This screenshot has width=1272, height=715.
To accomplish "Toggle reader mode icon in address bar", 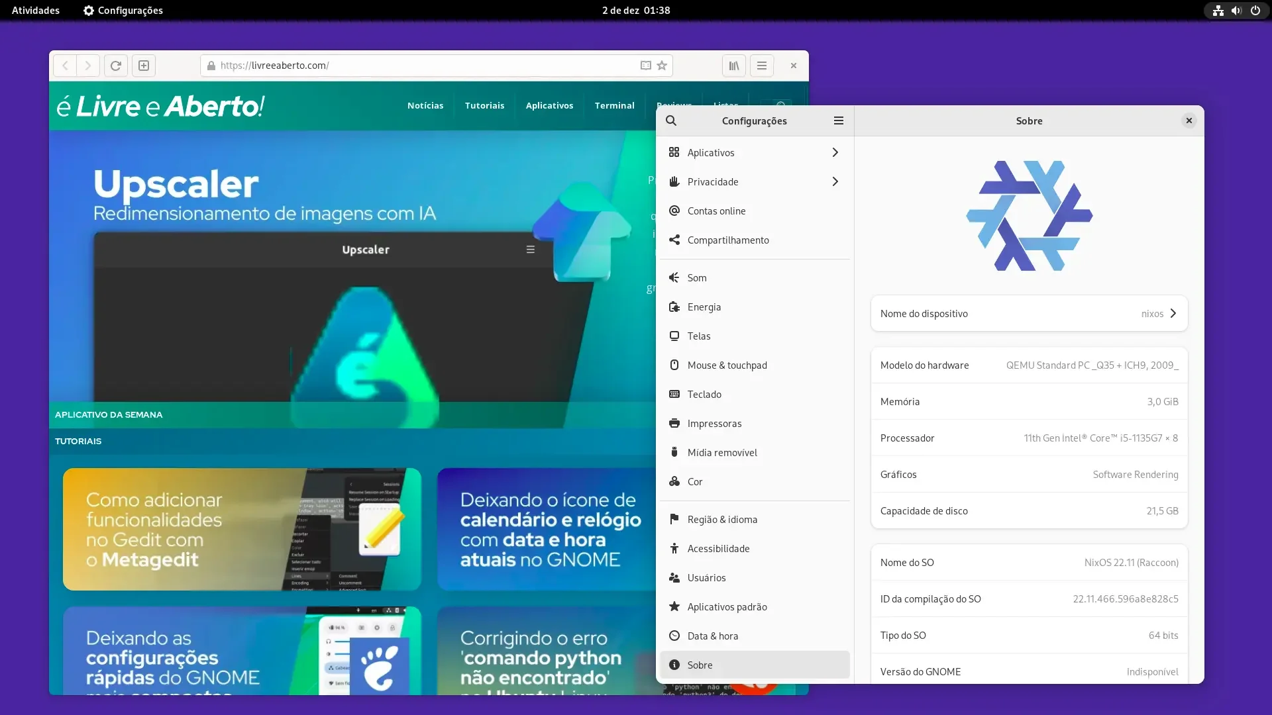I will point(646,66).
